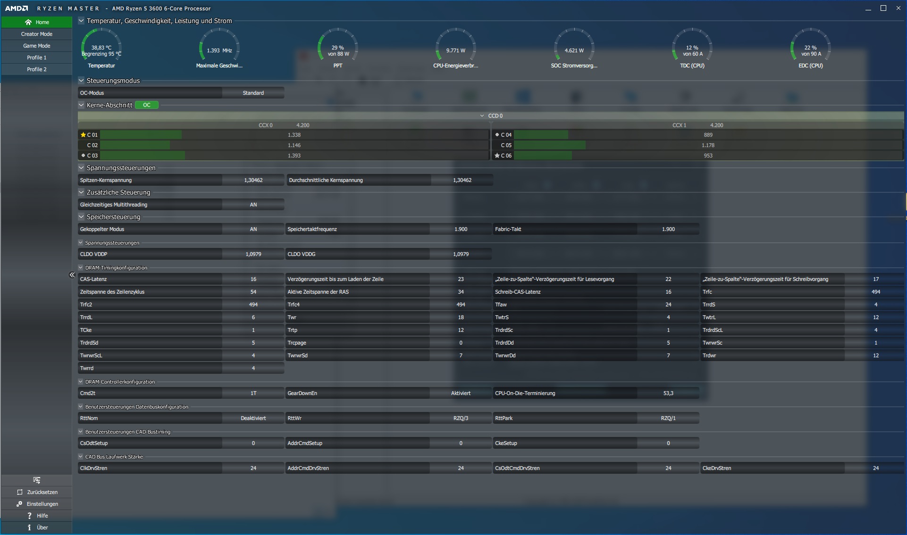907x535 pixels.
Task: Click the Home house icon
Action: click(28, 22)
